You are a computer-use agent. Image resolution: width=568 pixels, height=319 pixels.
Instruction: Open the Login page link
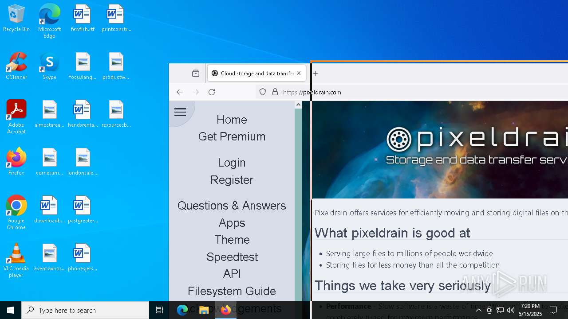[232, 163]
